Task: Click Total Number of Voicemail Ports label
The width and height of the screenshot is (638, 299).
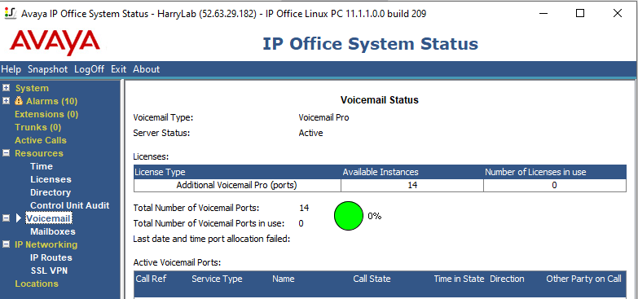Action: [196, 208]
